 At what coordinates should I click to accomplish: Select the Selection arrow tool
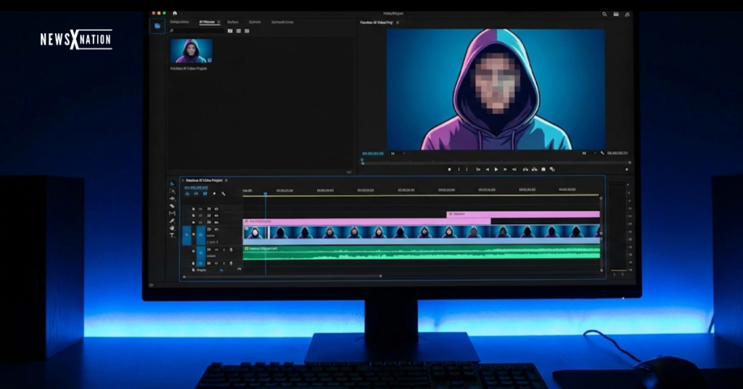172,184
